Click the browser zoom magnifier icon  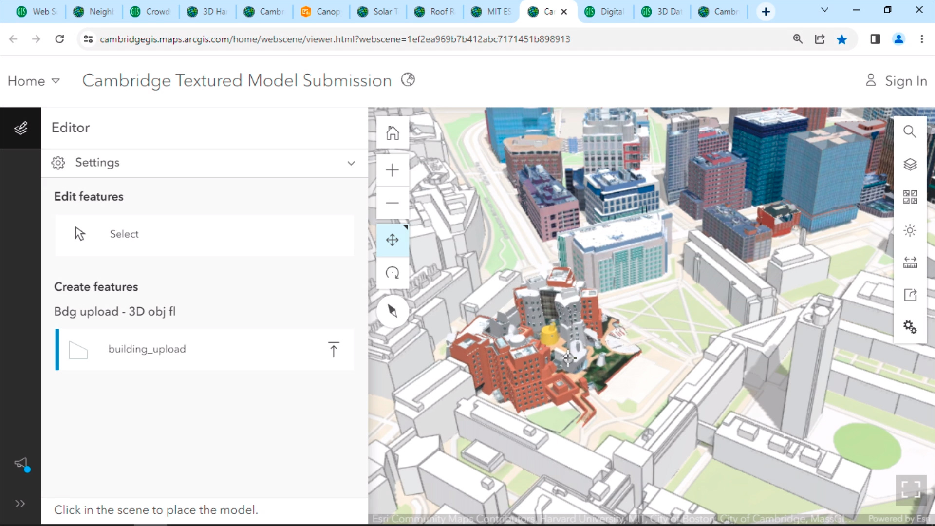[x=798, y=39]
